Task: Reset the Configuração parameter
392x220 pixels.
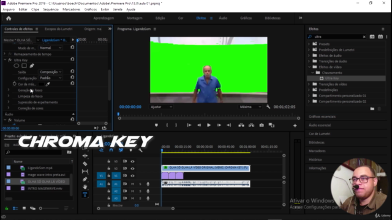Action: (x=72, y=78)
